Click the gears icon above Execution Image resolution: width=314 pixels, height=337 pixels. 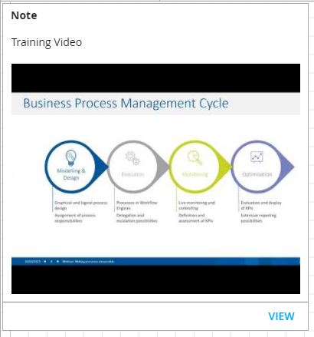click(132, 158)
